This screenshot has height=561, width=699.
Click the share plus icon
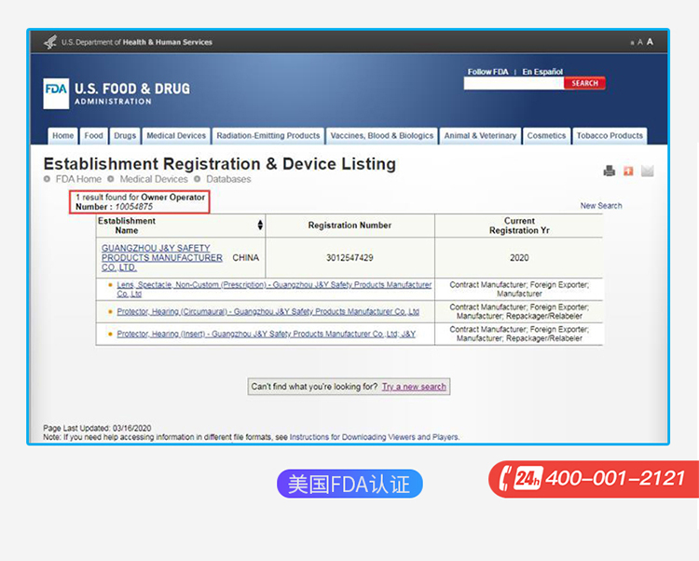[x=628, y=171]
